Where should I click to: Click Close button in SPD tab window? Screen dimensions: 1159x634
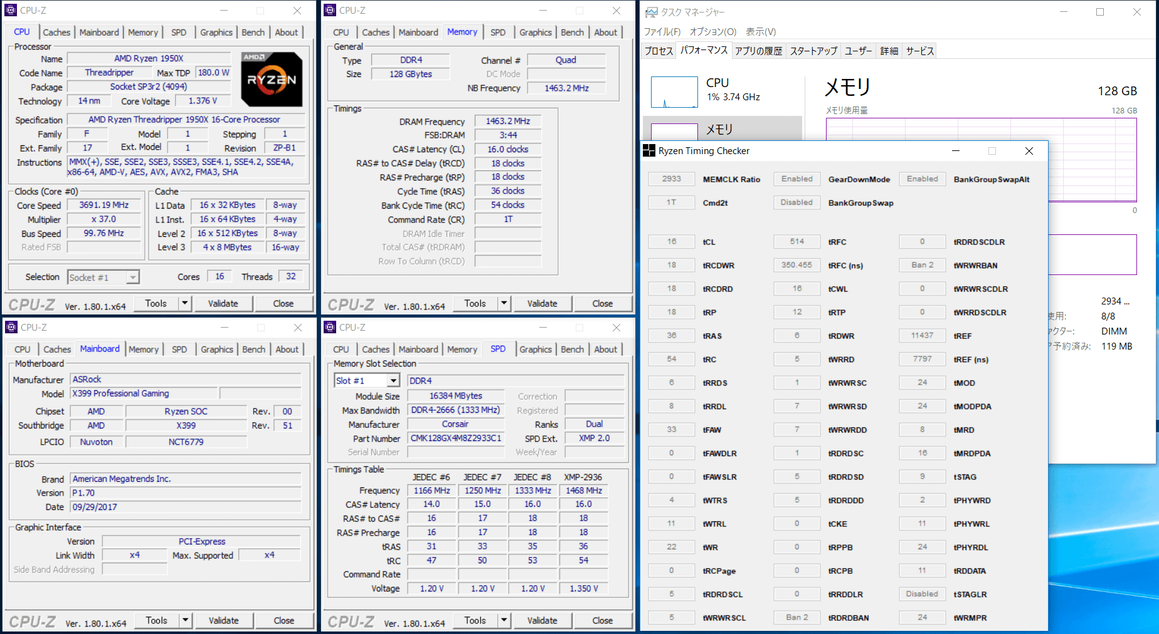(x=603, y=620)
